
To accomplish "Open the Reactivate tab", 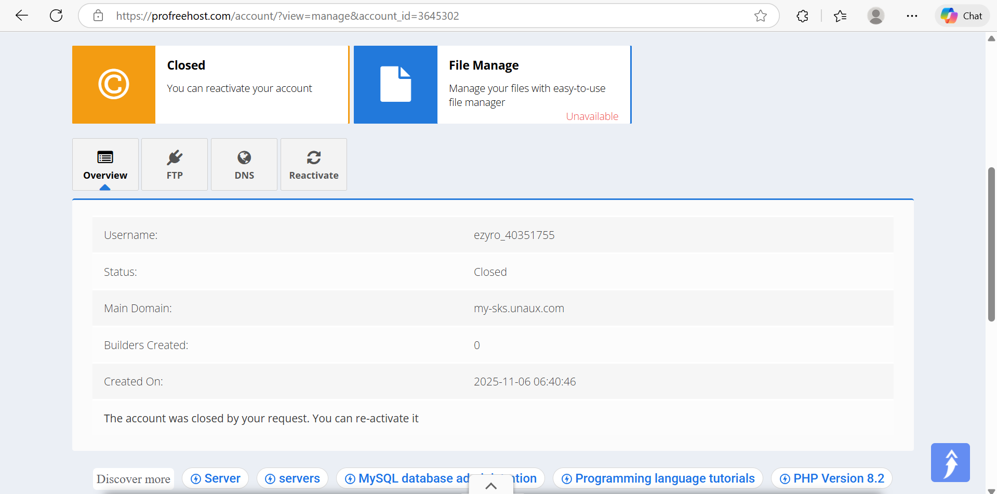I will pyautogui.click(x=314, y=165).
